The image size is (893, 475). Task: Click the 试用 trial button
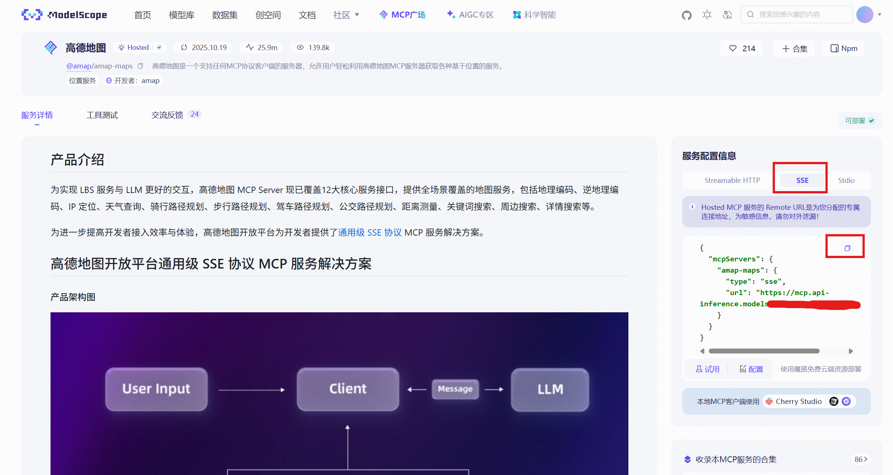pos(708,369)
